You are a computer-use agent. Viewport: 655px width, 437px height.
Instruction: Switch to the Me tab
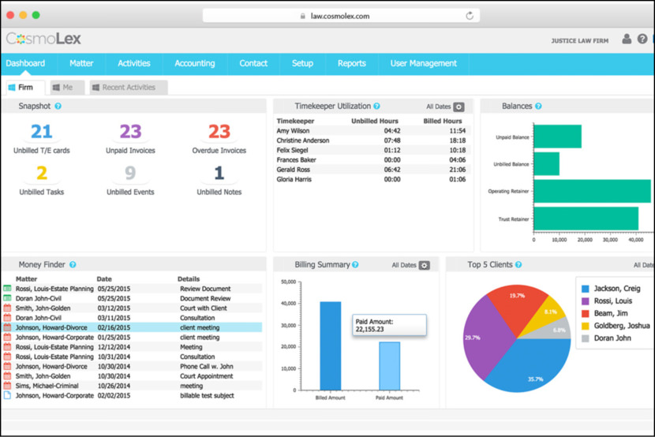(67, 88)
